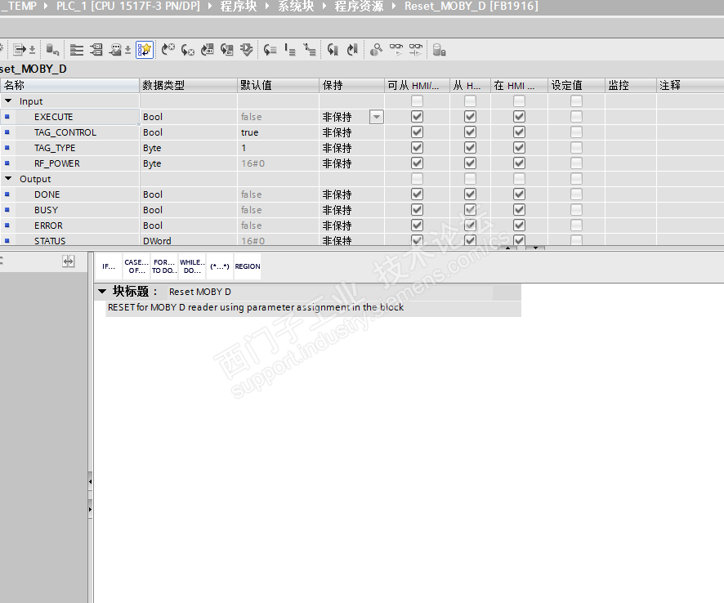Toggle visible in HMI checkbox for TAG_TYPE
The width and height of the screenshot is (724, 603).
click(519, 148)
